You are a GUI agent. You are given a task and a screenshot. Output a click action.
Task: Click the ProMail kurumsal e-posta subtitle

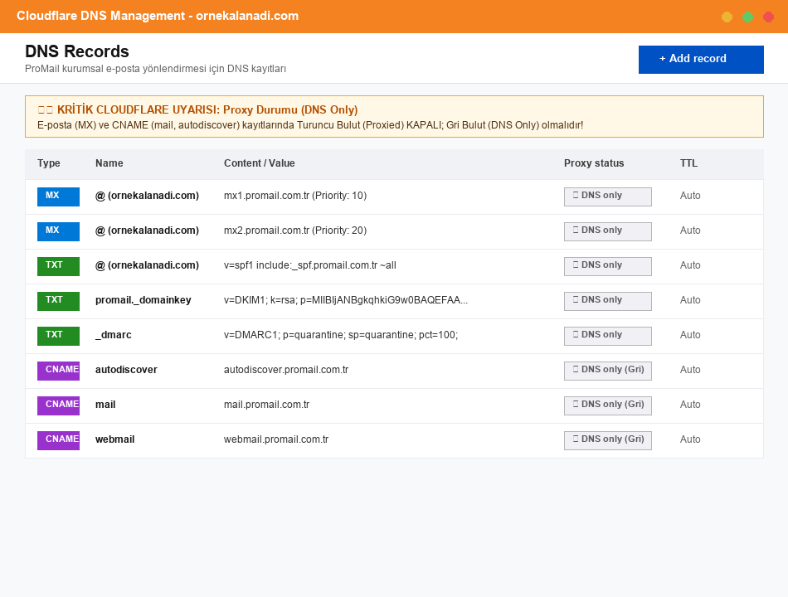(x=155, y=69)
